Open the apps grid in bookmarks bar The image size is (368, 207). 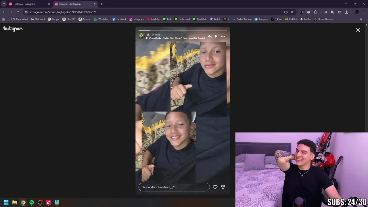pyautogui.click(x=4, y=19)
